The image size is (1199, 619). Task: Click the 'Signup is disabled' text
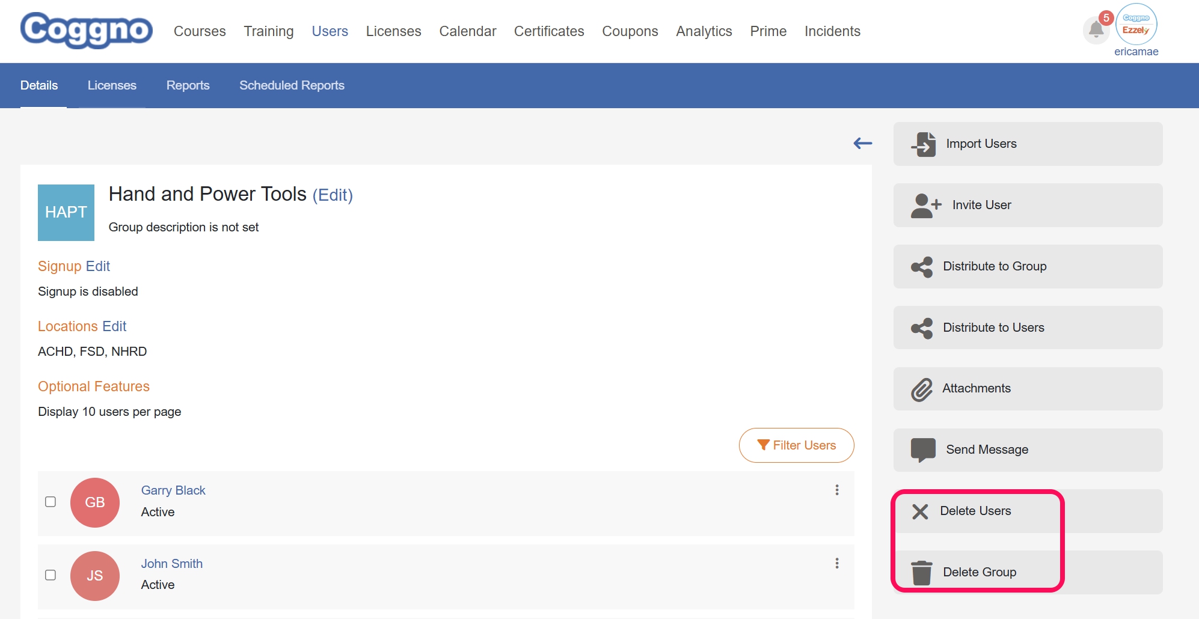(88, 291)
